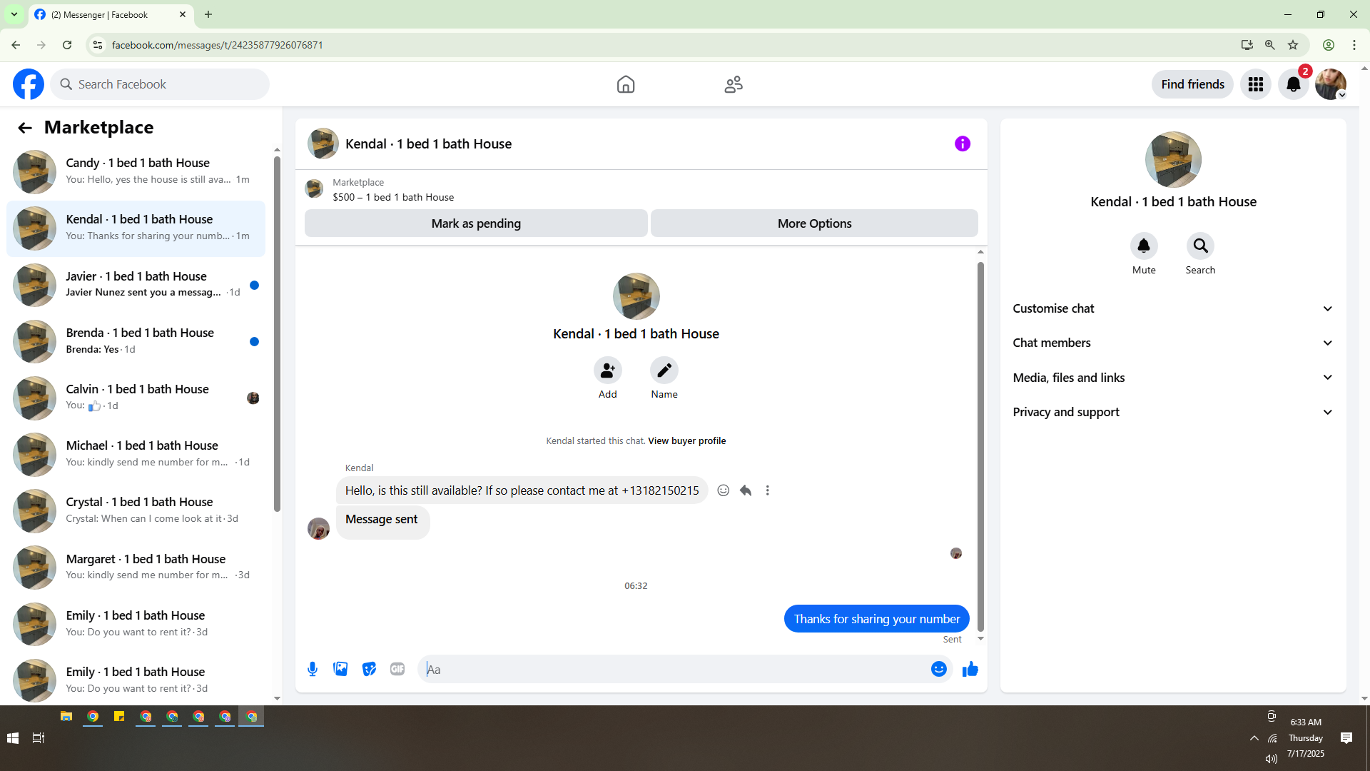Open the Candy conversation in the list
The width and height of the screenshot is (1370, 771).
click(x=136, y=171)
